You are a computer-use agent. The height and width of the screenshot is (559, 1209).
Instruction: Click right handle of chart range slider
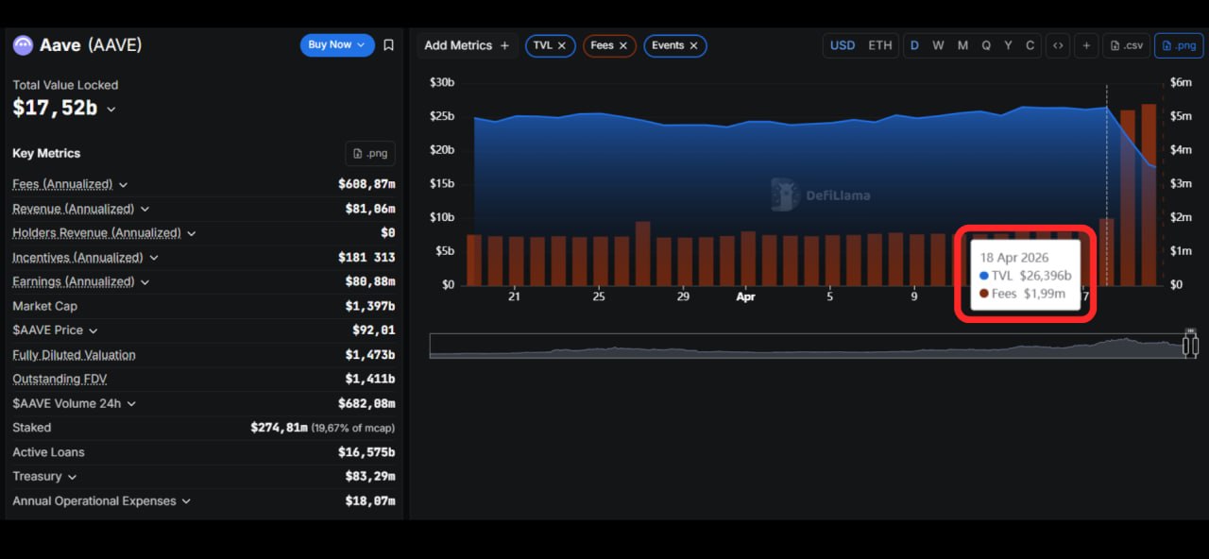pyautogui.click(x=1195, y=346)
